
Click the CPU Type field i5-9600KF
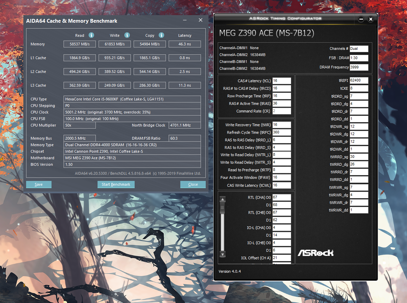click(x=132, y=99)
